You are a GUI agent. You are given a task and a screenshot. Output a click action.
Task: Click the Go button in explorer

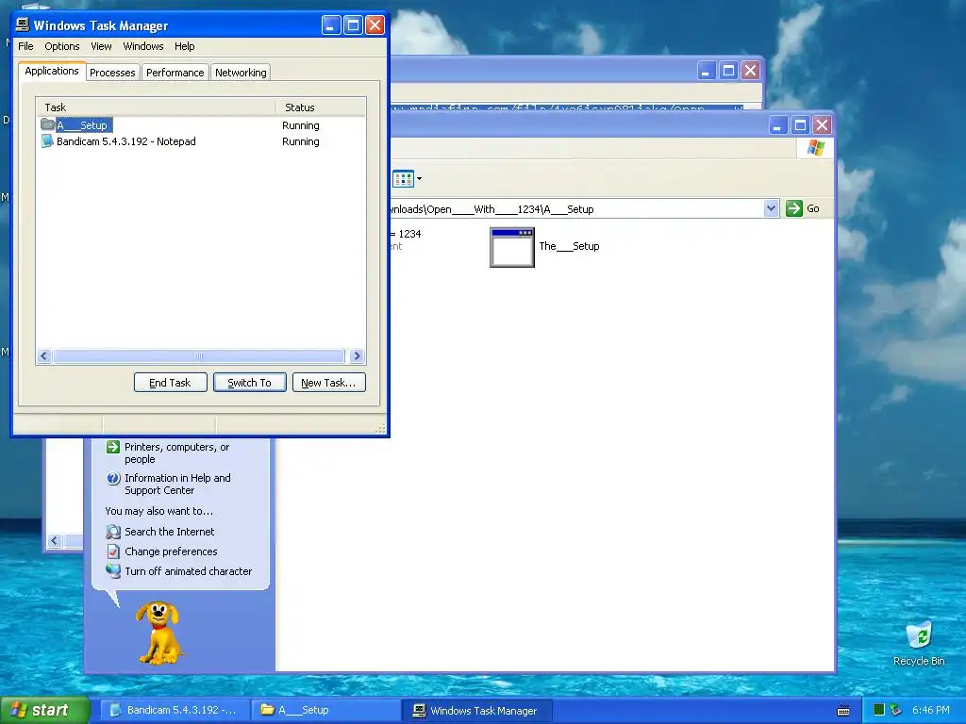[804, 208]
